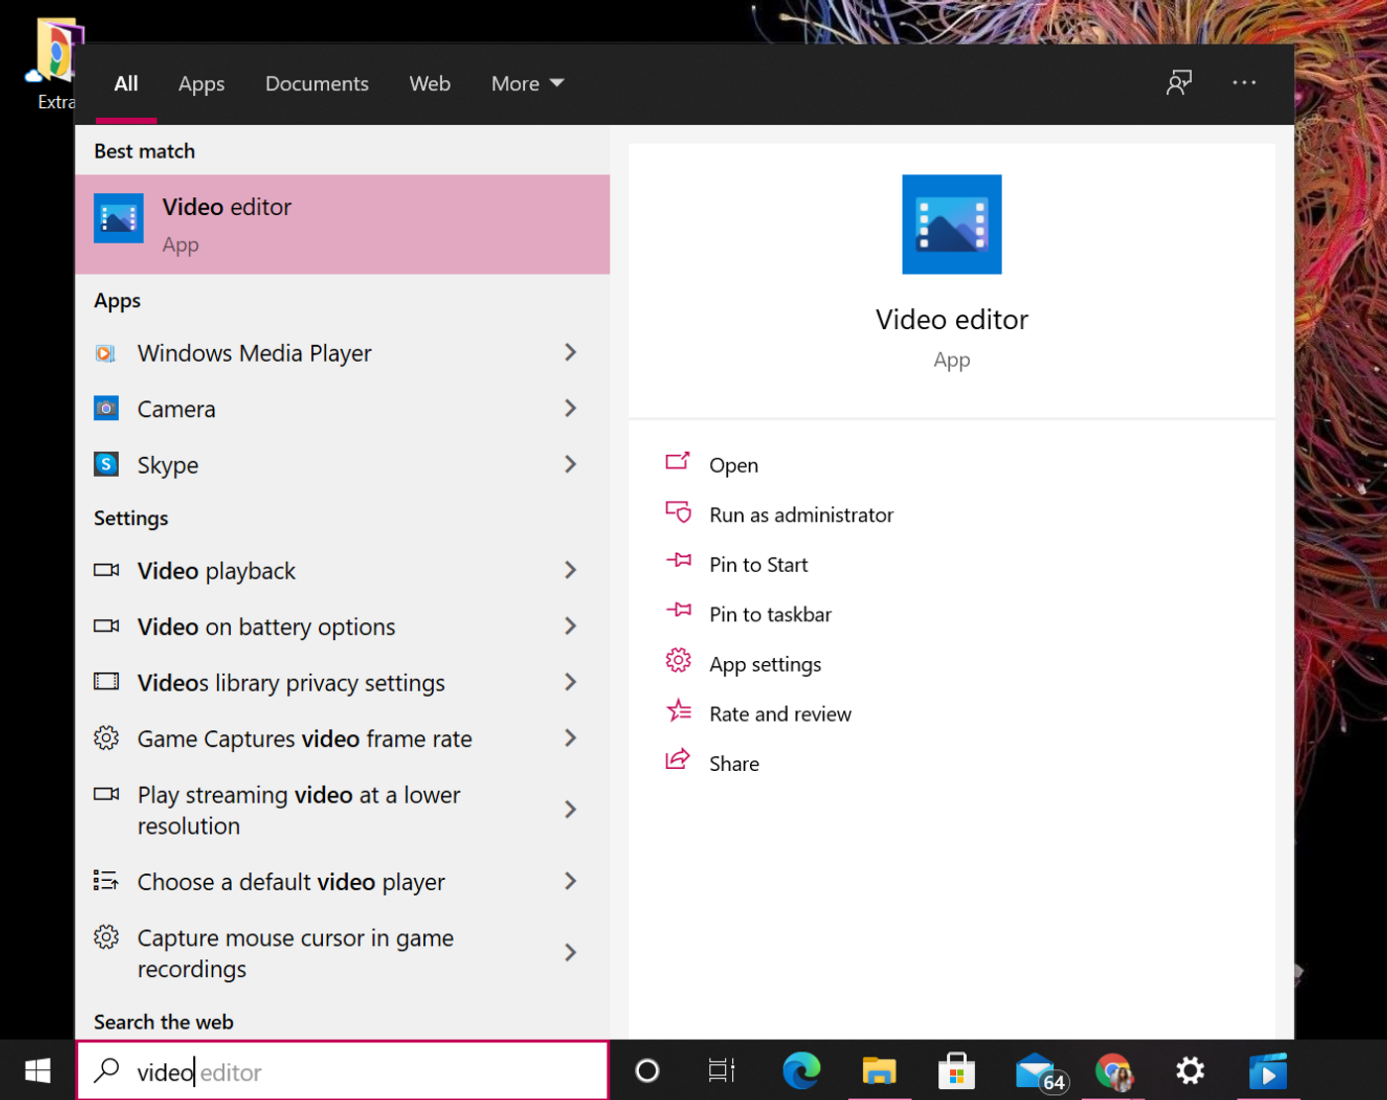
Task: Expand chevron for Choose a default video player
Action: (x=571, y=881)
